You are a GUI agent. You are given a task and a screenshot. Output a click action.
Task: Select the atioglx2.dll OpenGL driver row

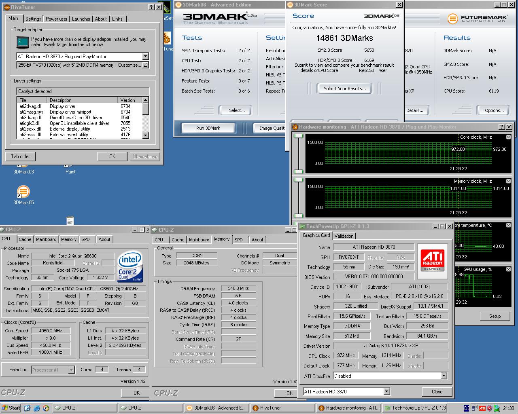click(x=80, y=123)
